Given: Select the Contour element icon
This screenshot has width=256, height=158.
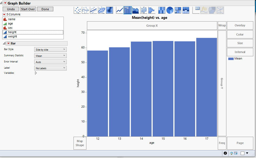Looking at the screenshot, I should tap(109, 10).
